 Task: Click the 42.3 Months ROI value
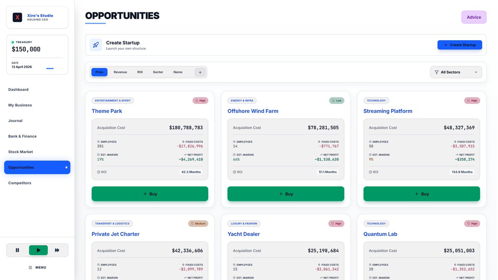click(191, 172)
